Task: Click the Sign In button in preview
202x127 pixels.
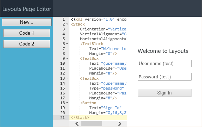Action: point(164,93)
